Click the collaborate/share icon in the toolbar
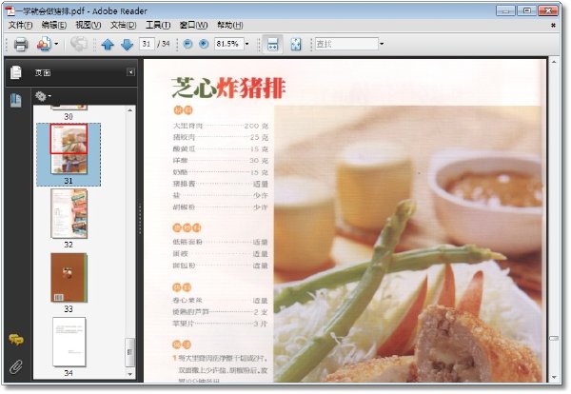Viewport: 571px width, 394px height. pos(44,44)
